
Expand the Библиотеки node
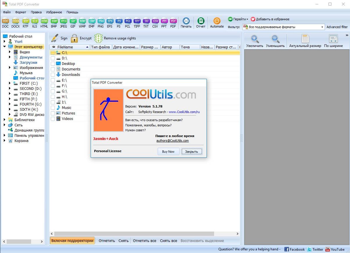(4, 120)
